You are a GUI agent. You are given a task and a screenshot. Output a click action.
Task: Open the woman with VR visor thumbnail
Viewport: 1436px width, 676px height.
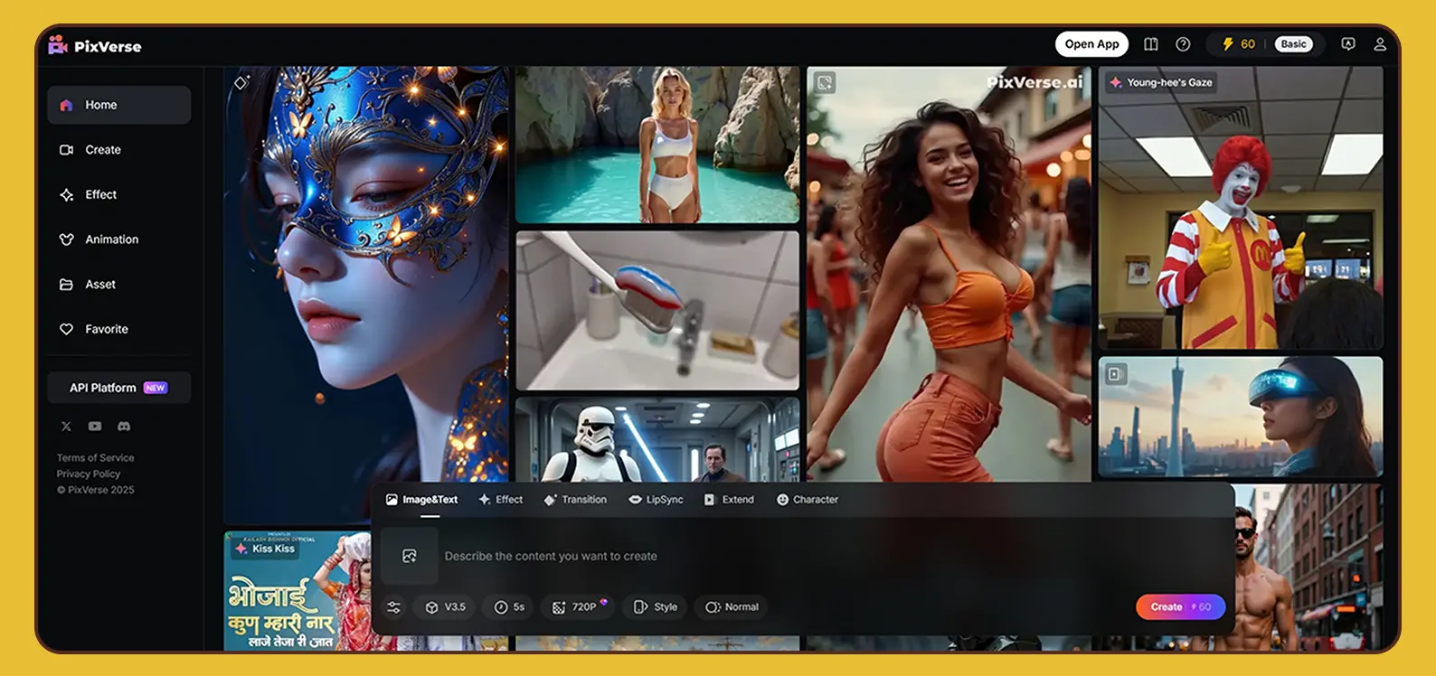click(x=1241, y=417)
